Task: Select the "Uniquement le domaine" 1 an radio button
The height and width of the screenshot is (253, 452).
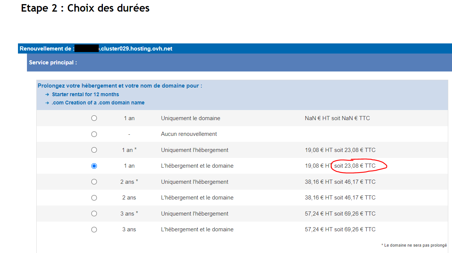Action: [94, 118]
